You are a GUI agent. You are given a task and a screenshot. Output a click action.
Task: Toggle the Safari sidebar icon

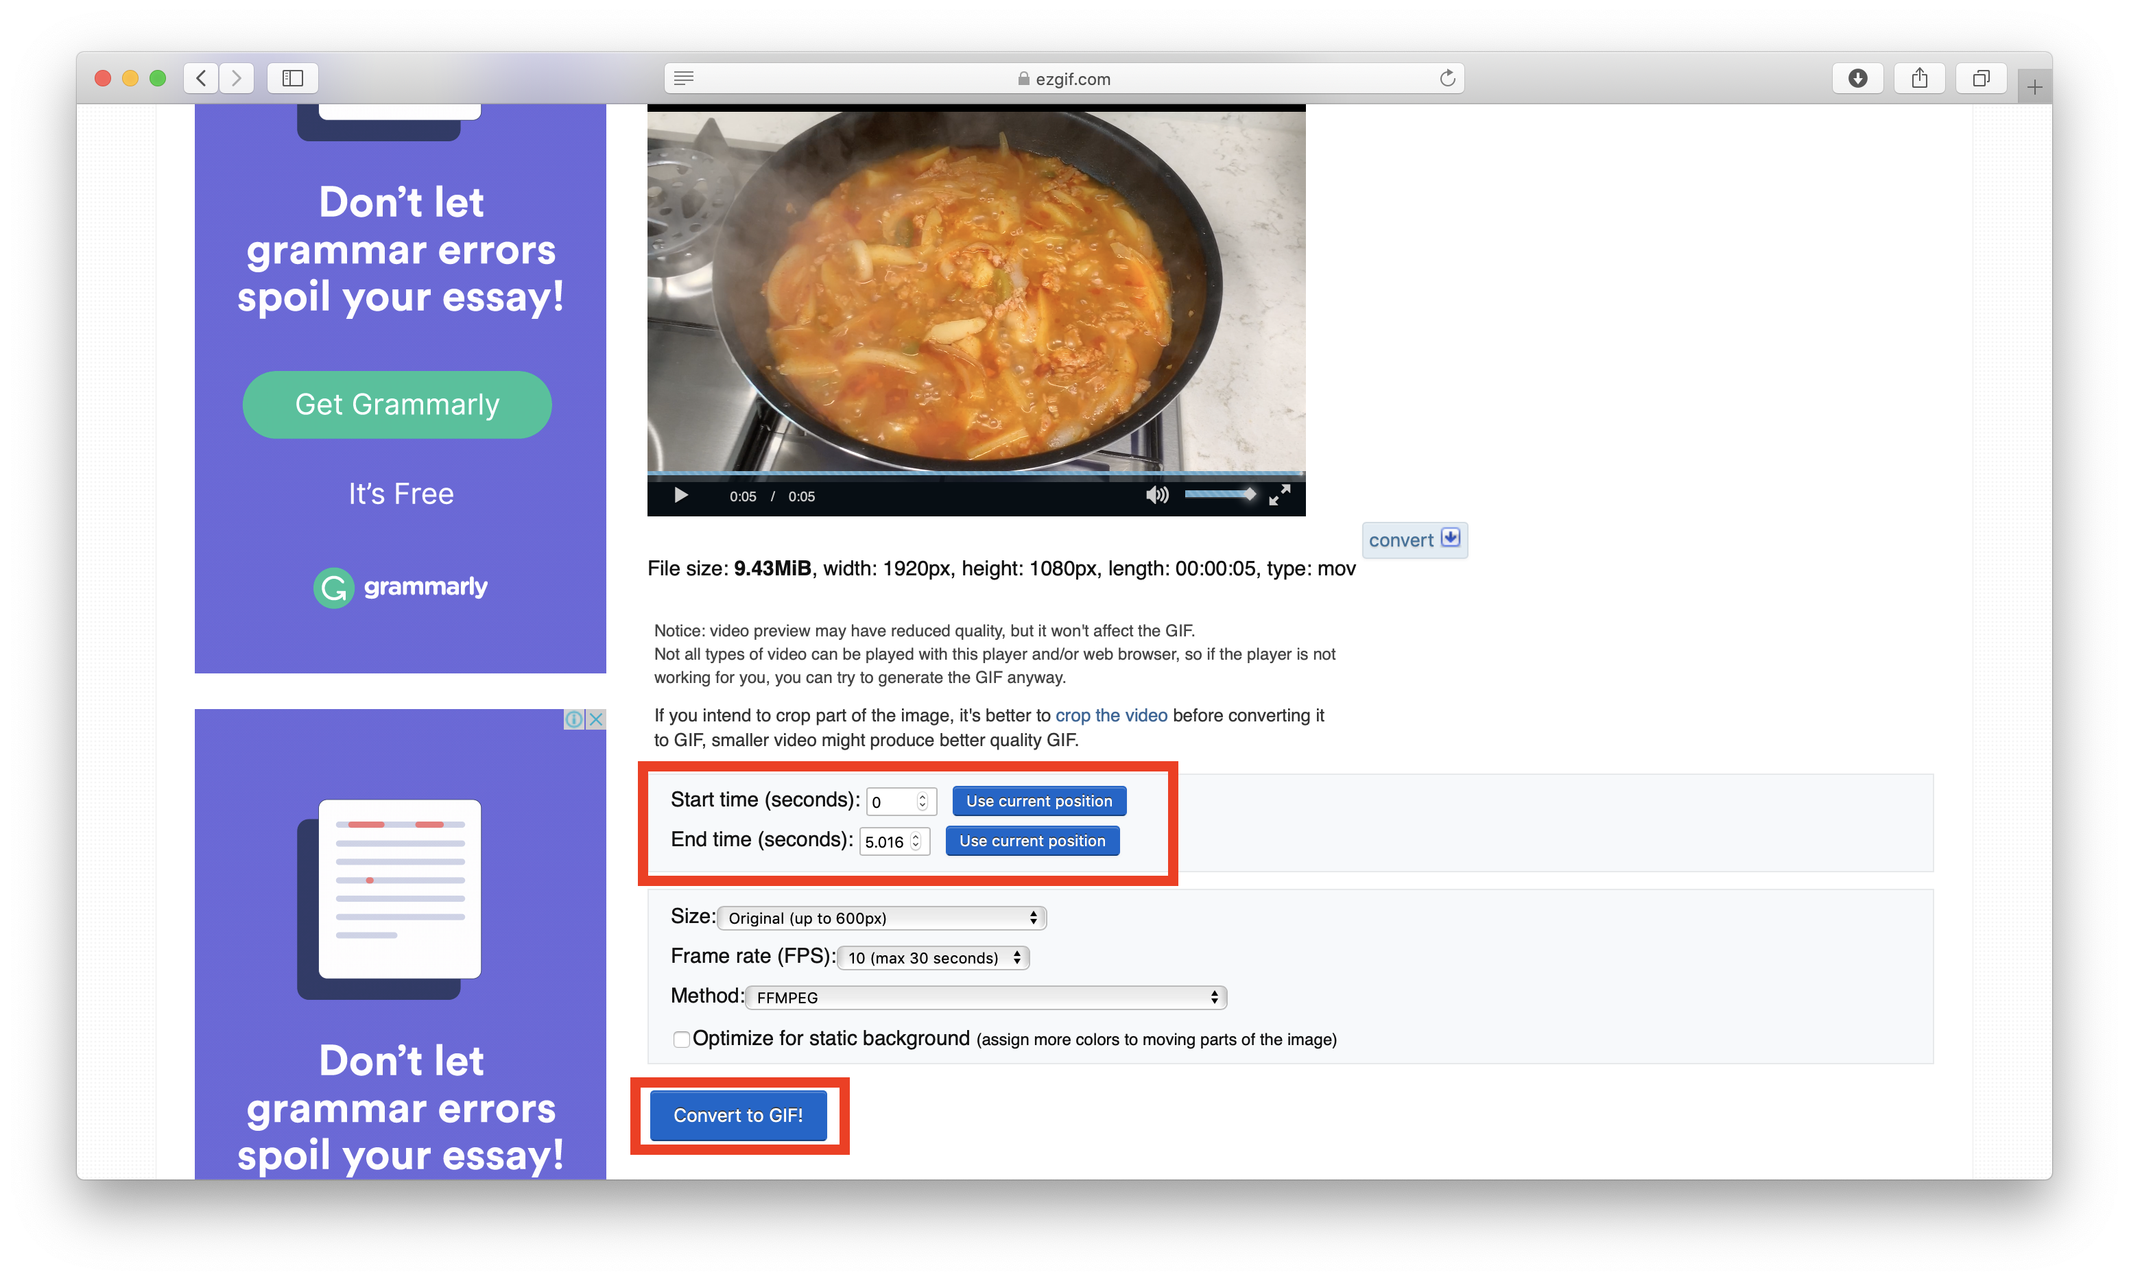pyautogui.click(x=293, y=79)
